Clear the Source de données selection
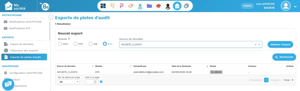Viewport: 300px width, 91px height. tap(255, 45)
